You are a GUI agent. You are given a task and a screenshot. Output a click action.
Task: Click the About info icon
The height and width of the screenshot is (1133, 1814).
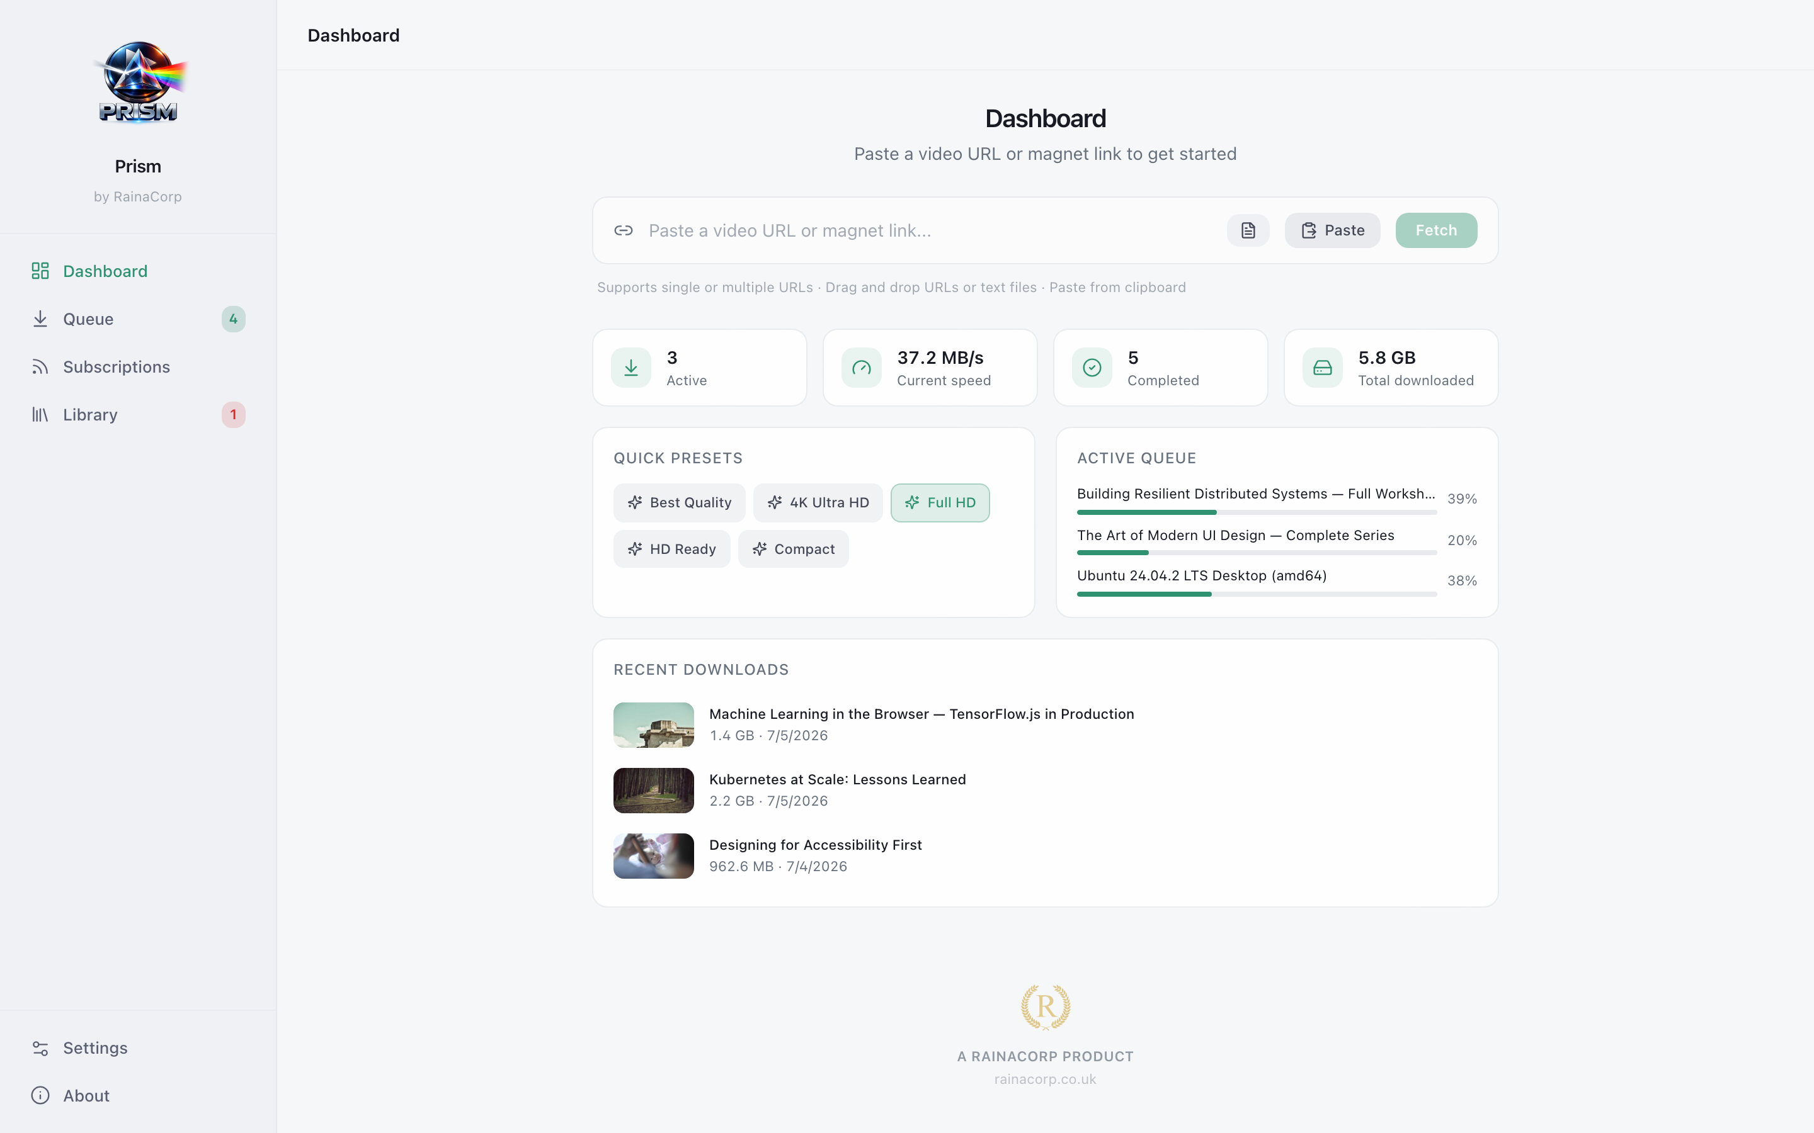pos(40,1095)
